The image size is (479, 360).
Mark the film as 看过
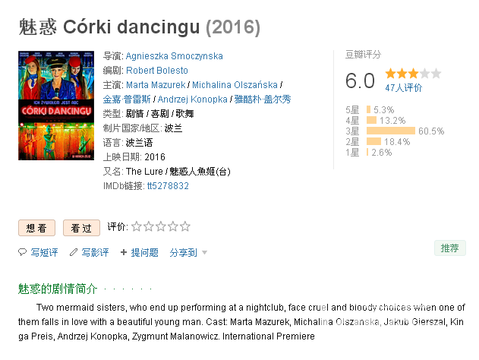[81, 228]
